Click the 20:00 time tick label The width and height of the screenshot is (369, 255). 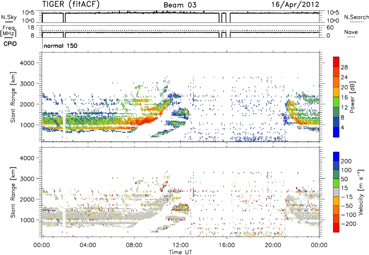click(273, 245)
